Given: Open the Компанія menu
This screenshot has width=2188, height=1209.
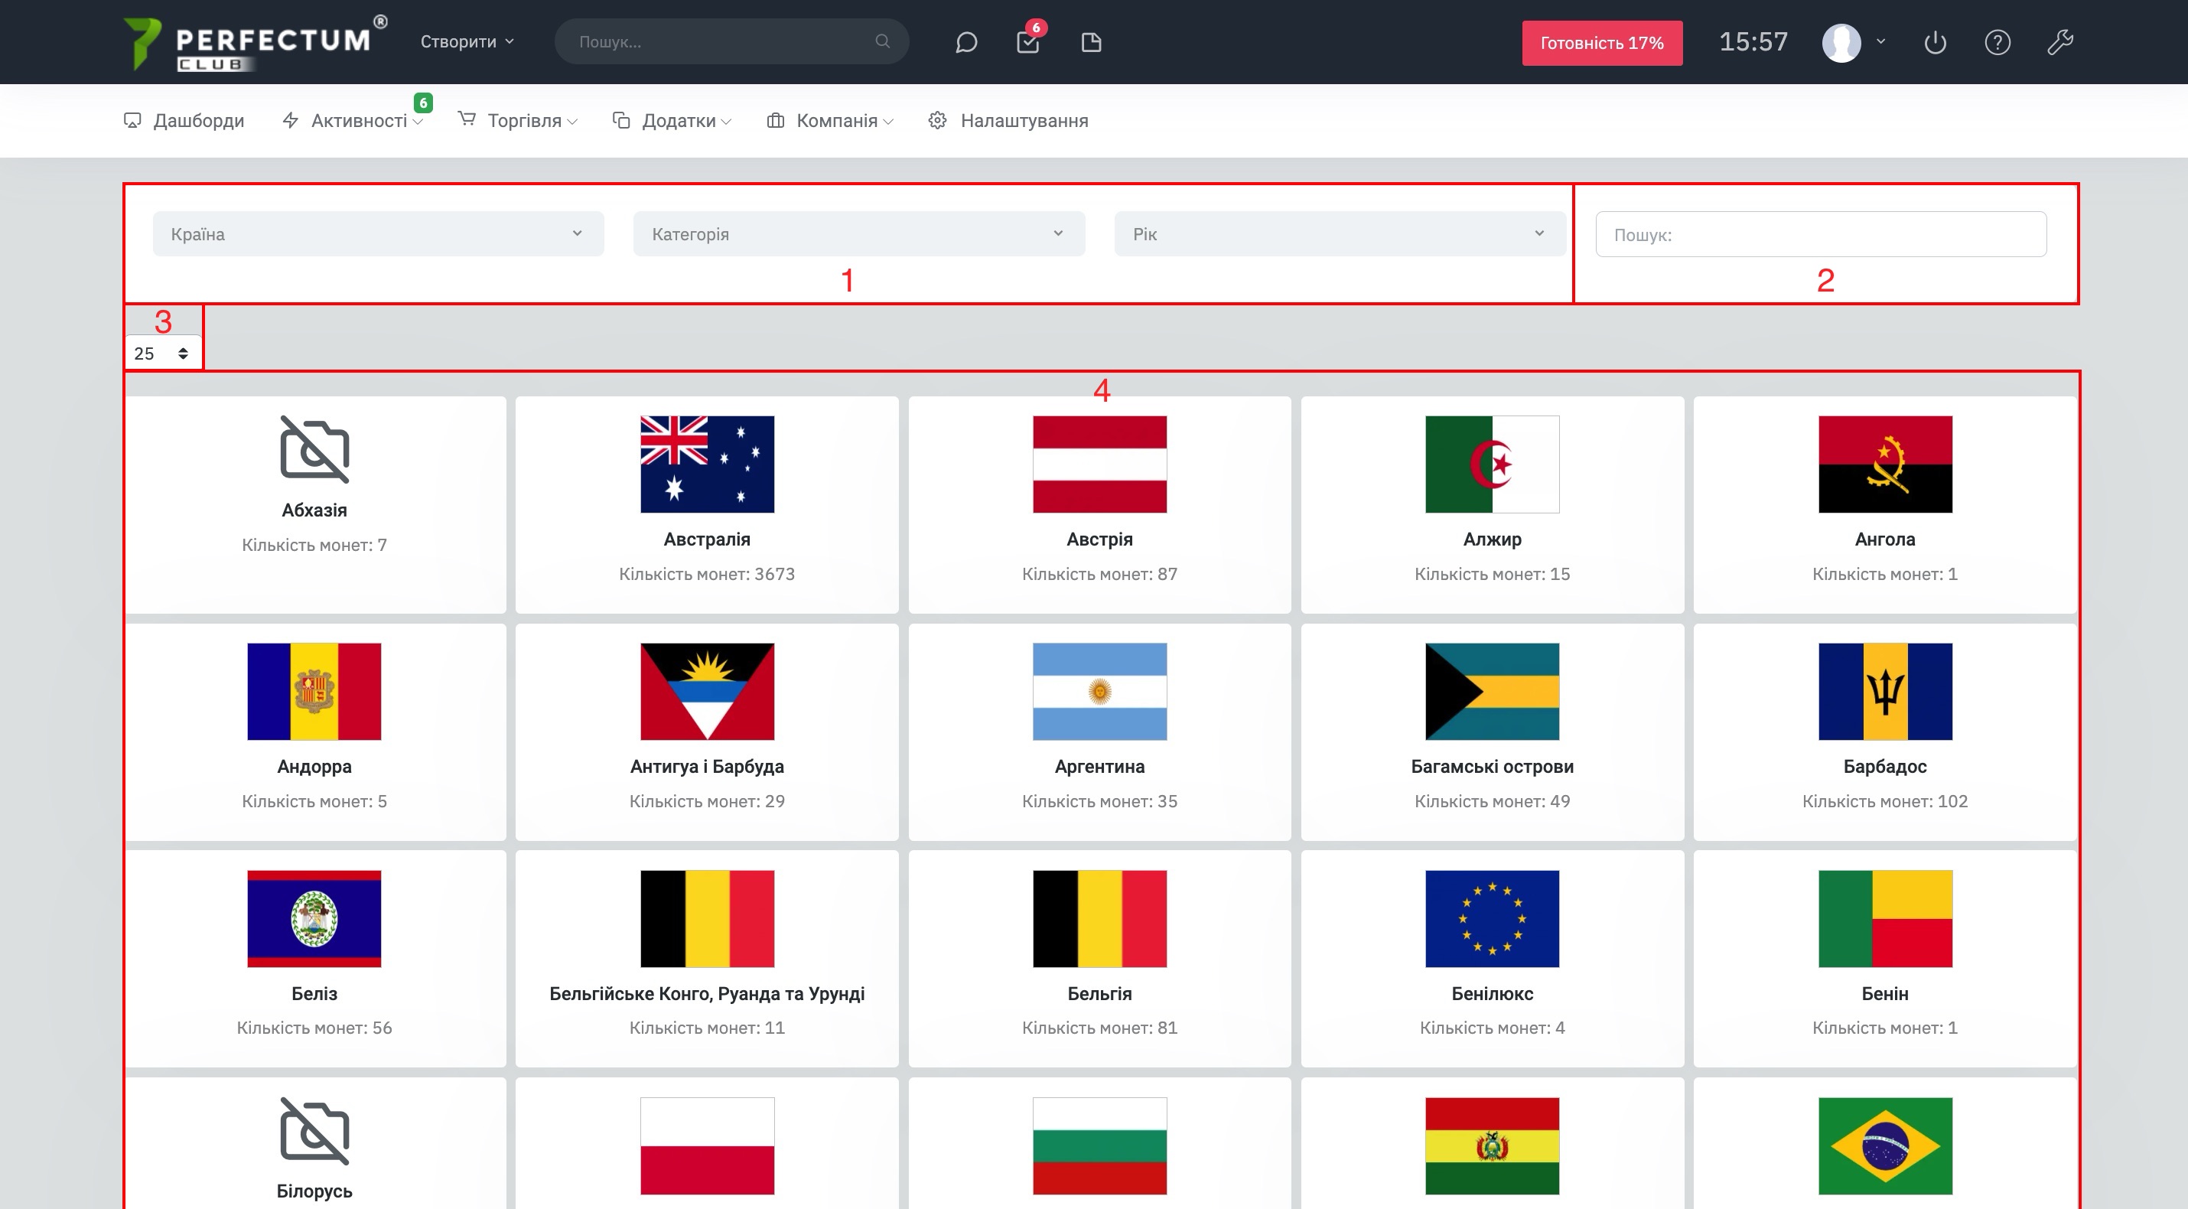Looking at the screenshot, I should point(830,121).
